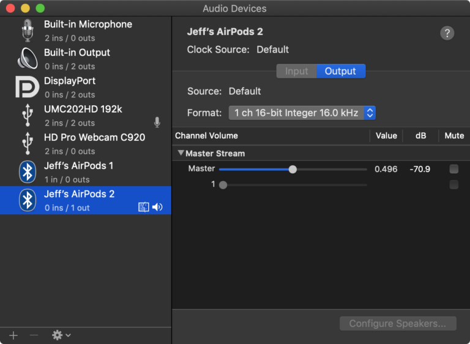Click the Master Stream label
This screenshot has height=344, width=470.
click(x=215, y=154)
